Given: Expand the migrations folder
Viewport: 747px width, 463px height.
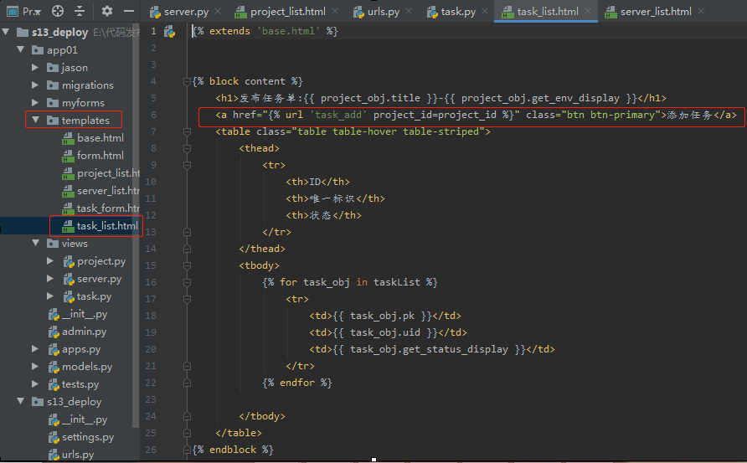Looking at the screenshot, I should pos(35,85).
